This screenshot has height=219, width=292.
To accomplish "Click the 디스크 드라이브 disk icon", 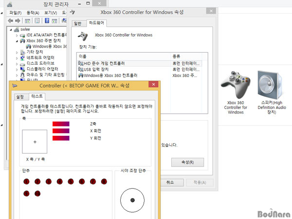I will coord(22,64).
